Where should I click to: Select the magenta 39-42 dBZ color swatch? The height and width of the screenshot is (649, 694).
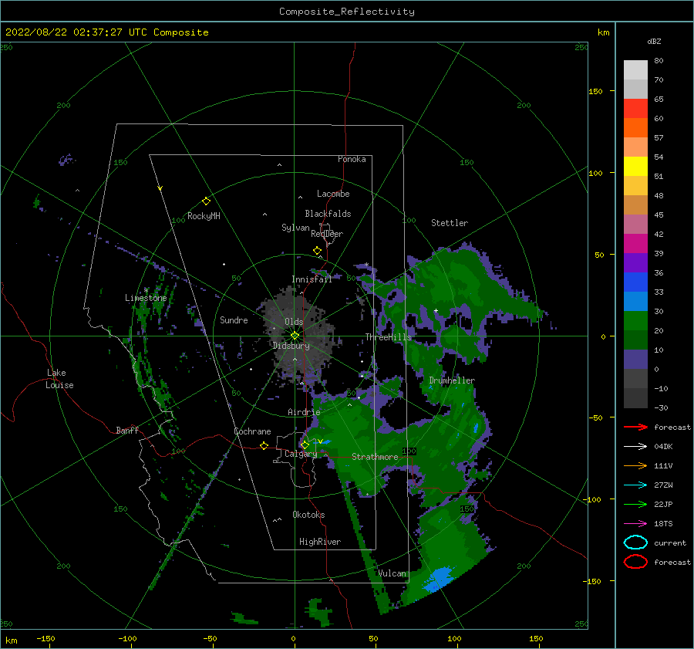(x=635, y=244)
